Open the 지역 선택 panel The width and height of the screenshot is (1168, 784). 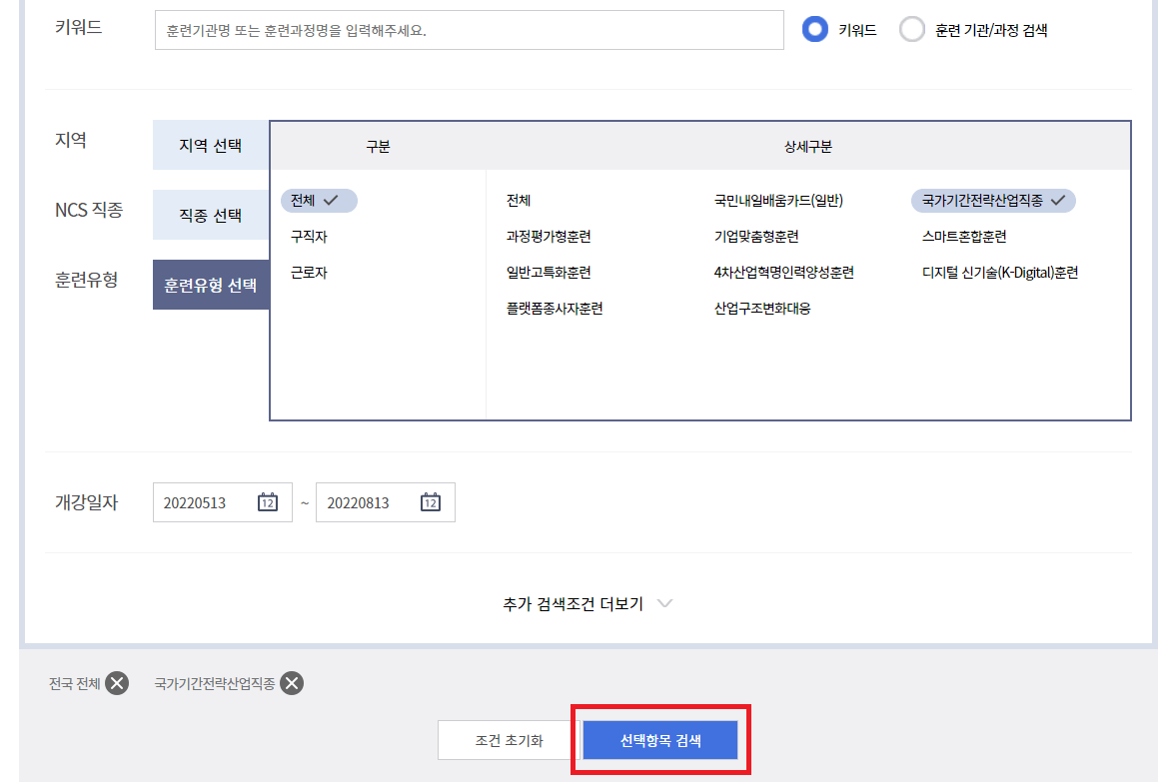click(x=211, y=145)
